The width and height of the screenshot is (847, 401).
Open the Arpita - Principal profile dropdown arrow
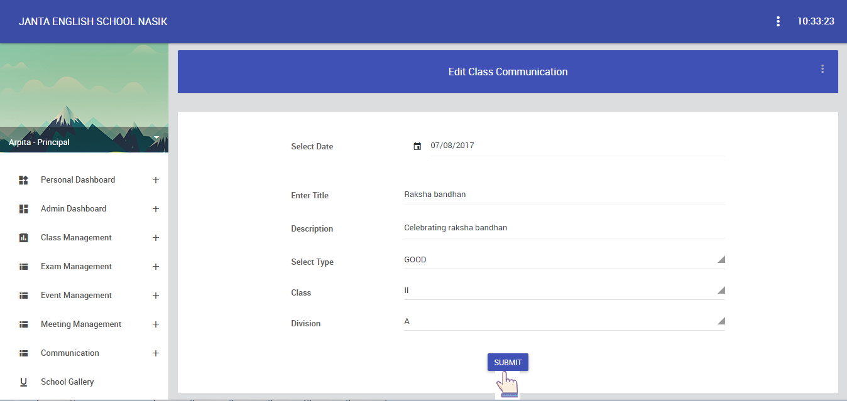(x=156, y=137)
